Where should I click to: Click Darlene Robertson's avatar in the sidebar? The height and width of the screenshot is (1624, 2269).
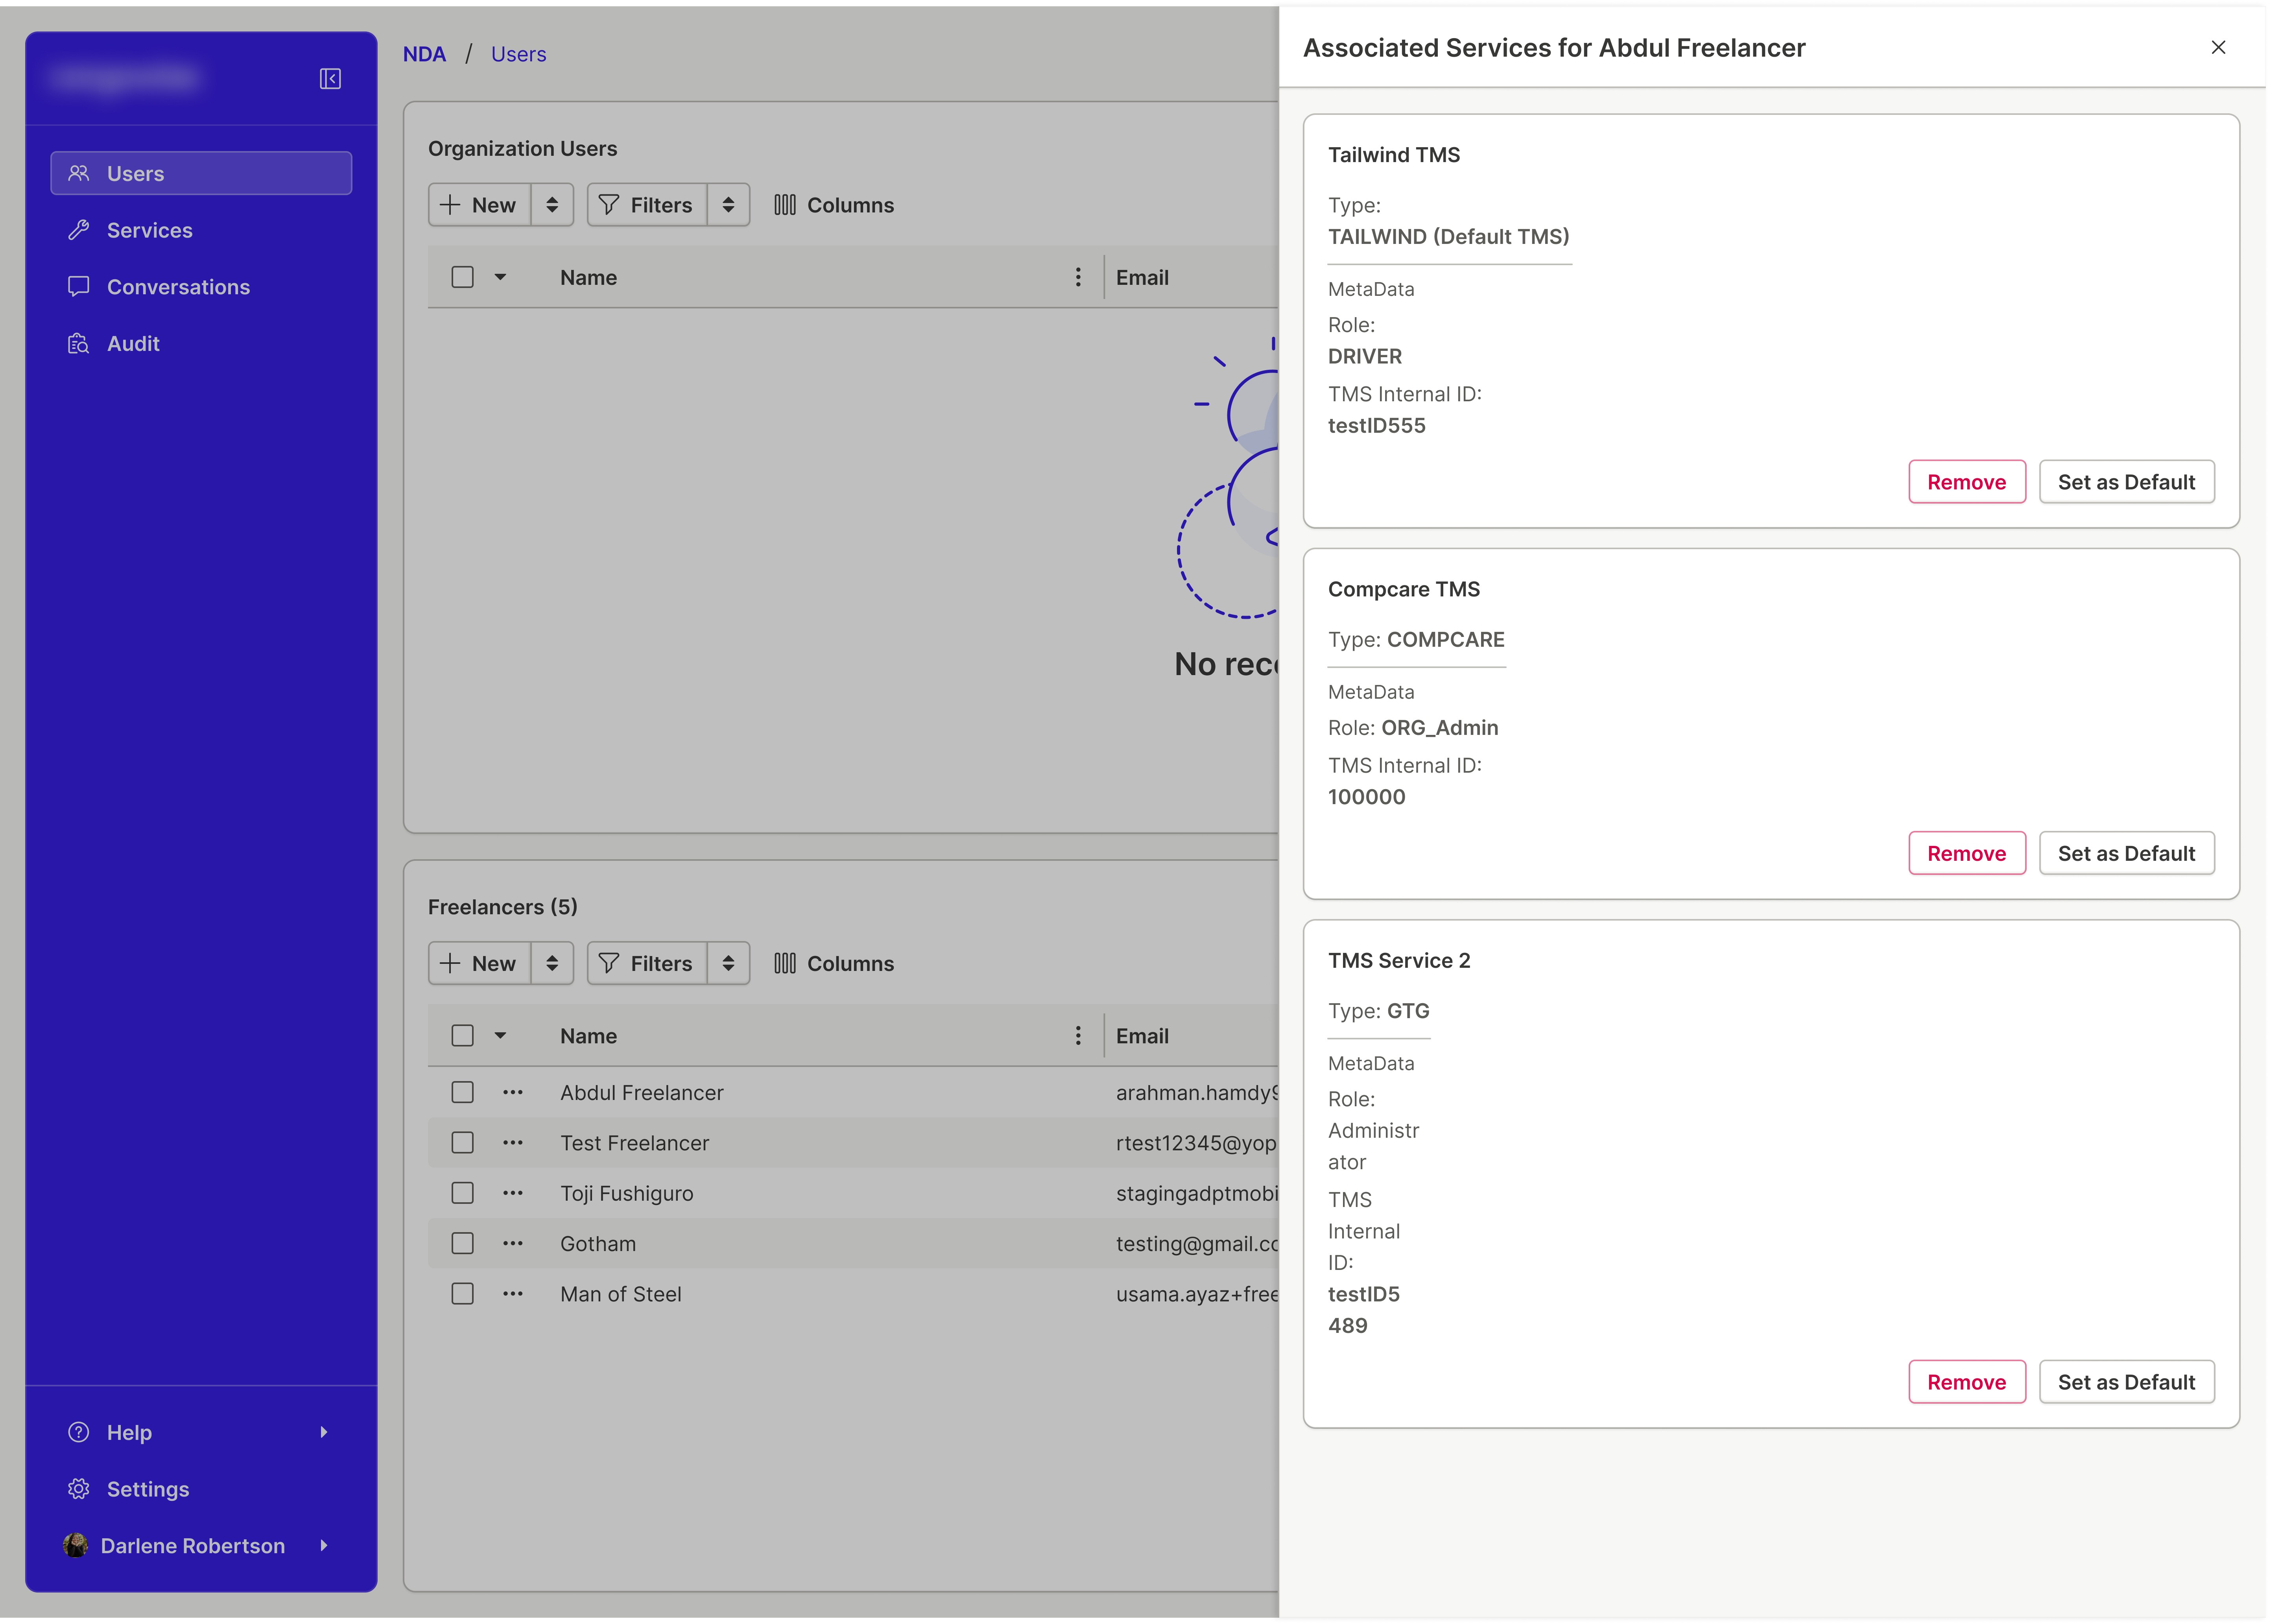[76, 1545]
